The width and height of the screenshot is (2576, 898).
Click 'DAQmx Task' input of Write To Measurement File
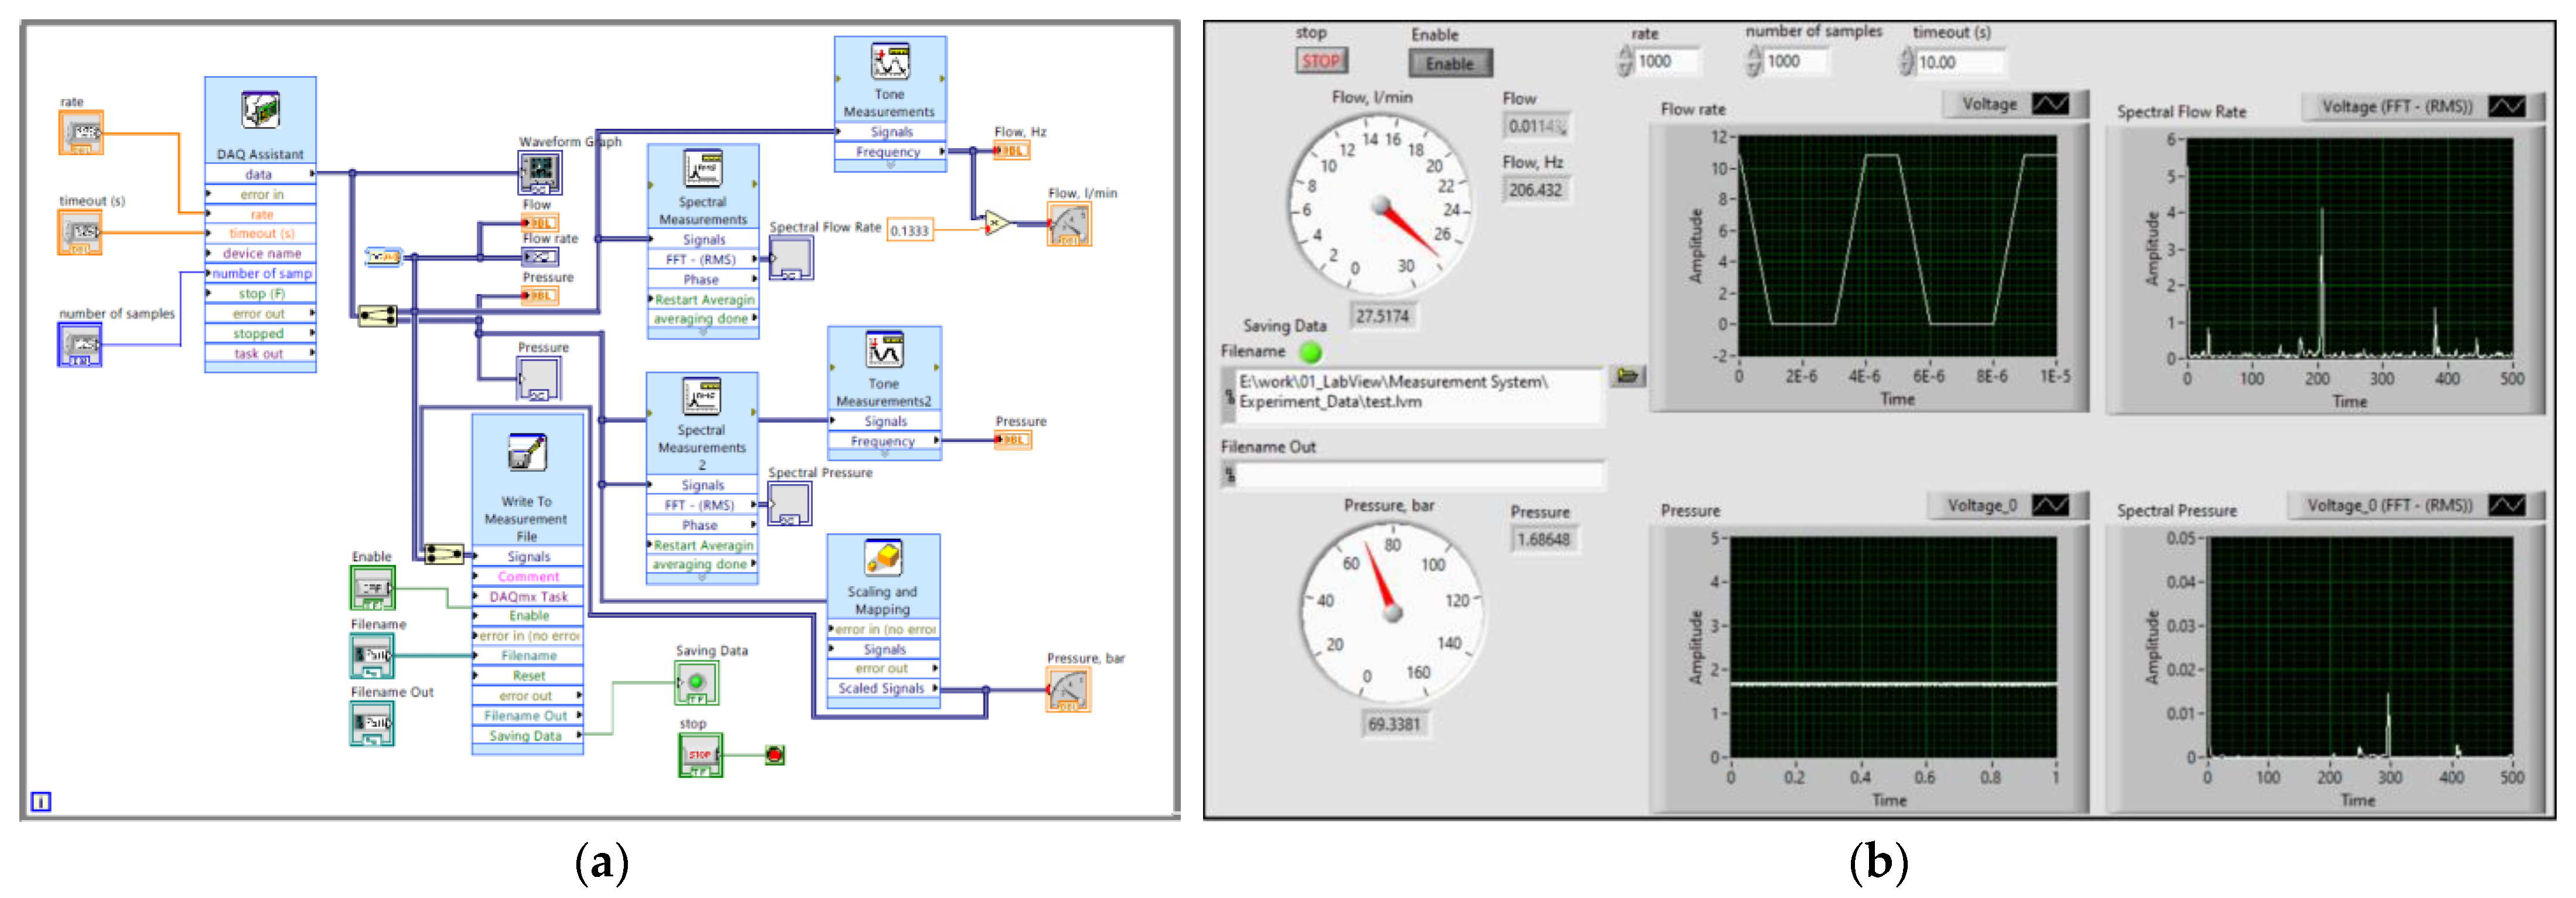527,597
